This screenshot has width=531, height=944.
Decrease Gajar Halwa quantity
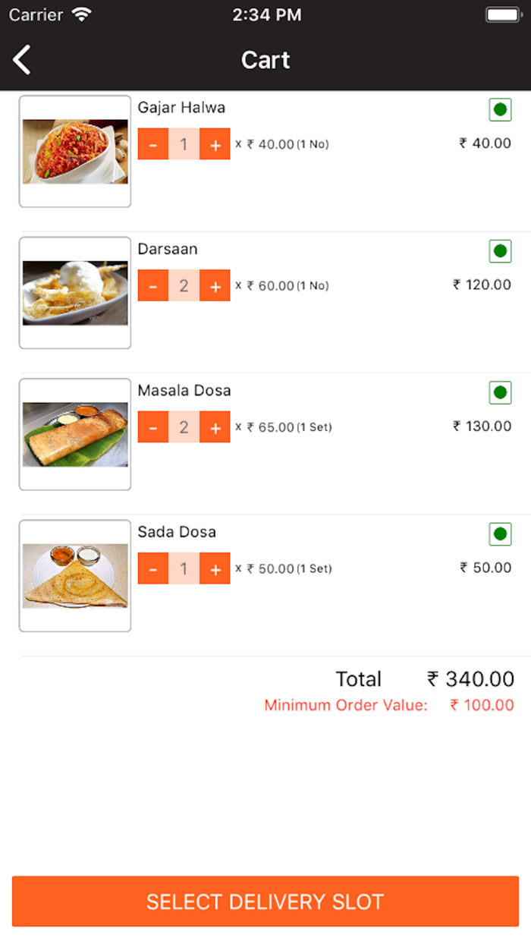[x=153, y=144]
